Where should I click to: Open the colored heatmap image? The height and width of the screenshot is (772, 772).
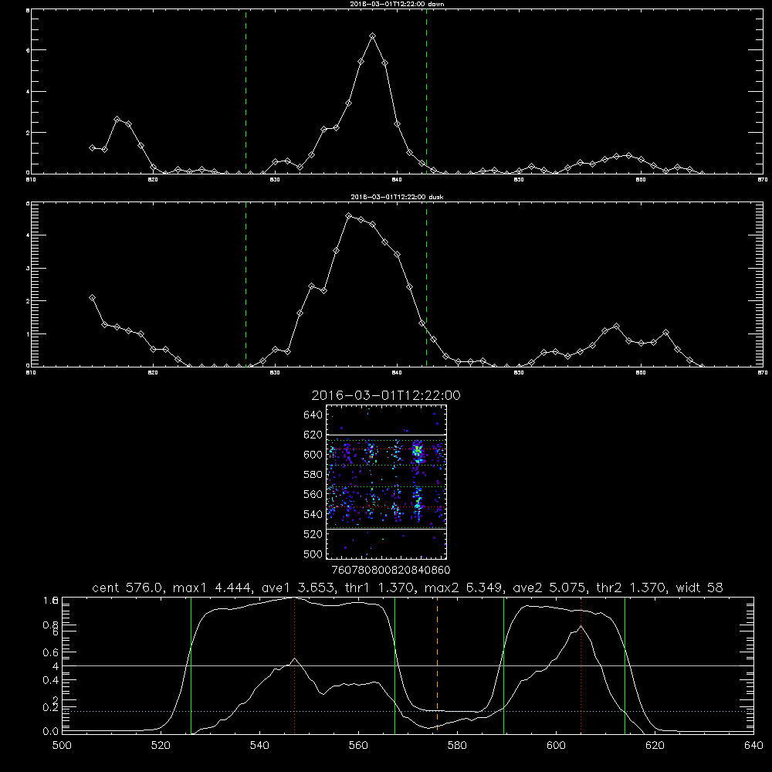[387, 482]
